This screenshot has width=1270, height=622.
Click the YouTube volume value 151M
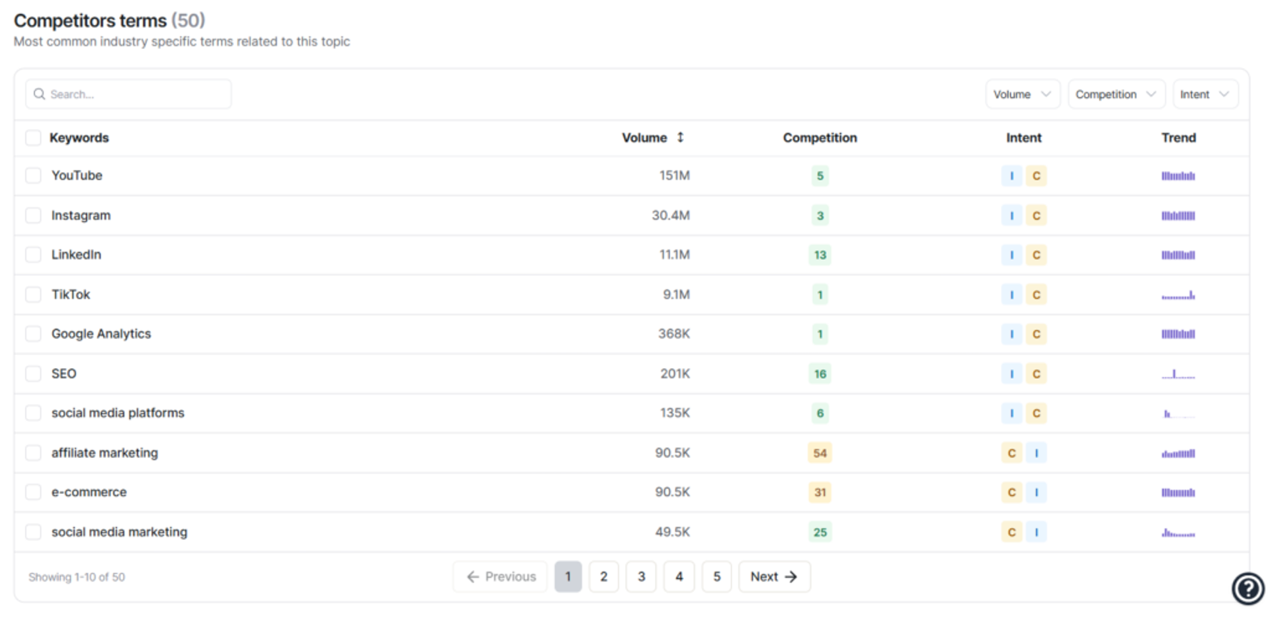[675, 175]
